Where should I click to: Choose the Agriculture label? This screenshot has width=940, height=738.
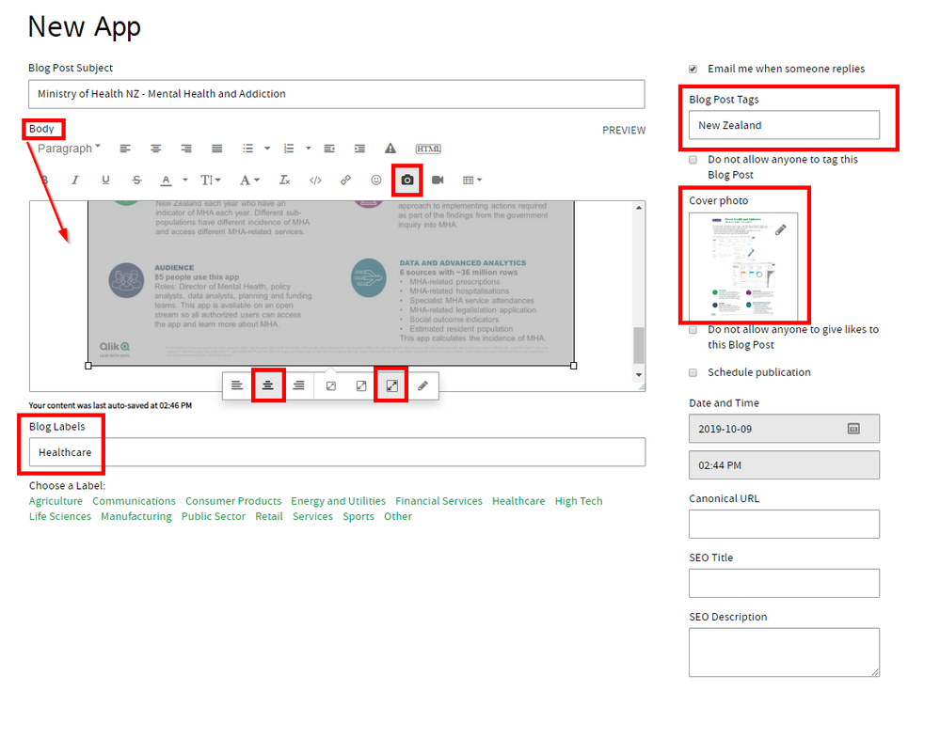point(56,501)
